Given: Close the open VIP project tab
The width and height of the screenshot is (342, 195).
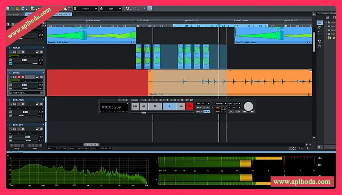Looking at the screenshot, I should click(70, 14).
